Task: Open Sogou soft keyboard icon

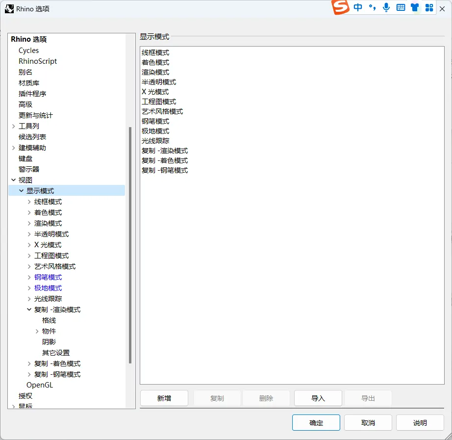Action: [x=401, y=7]
